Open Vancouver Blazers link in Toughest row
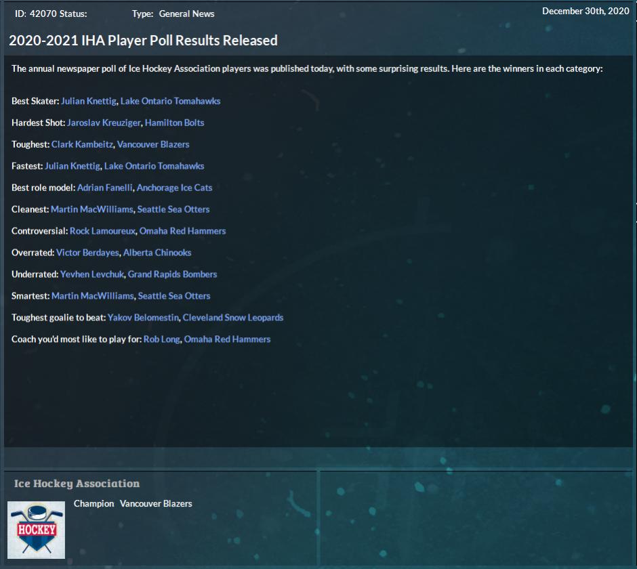This screenshot has width=637, height=569. point(153,144)
